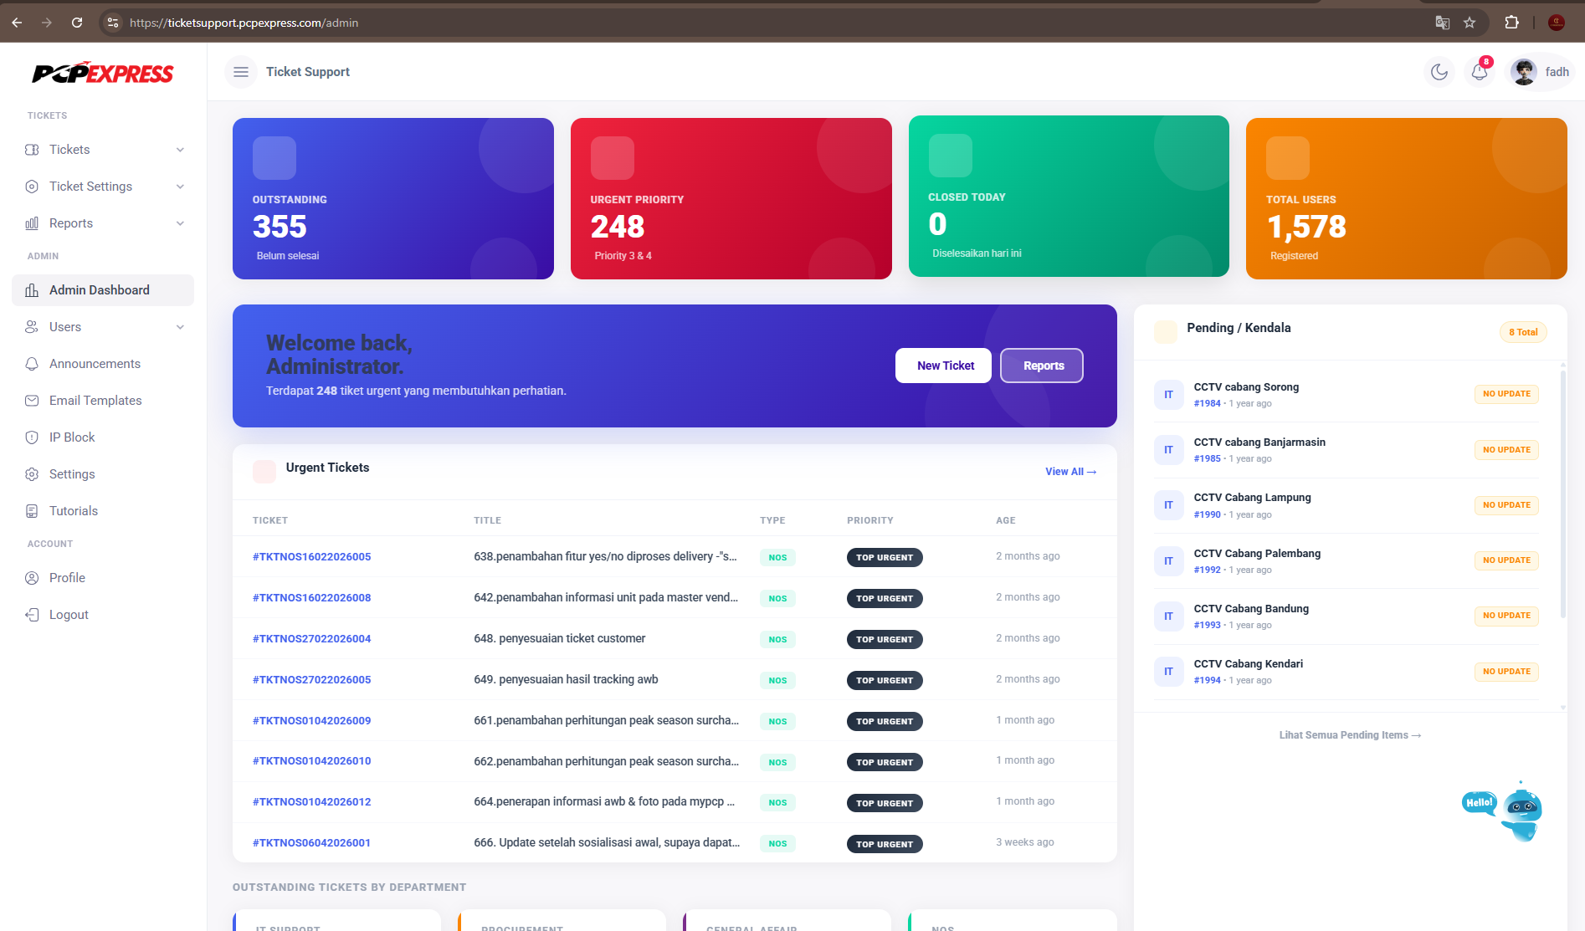Screen dimensions: 1585x931
Task: Open IP Block menu item
Action: (103, 437)
